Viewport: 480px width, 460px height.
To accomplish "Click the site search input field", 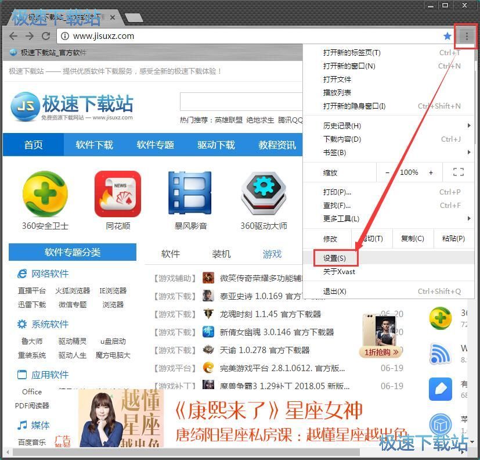I will 241,102.
